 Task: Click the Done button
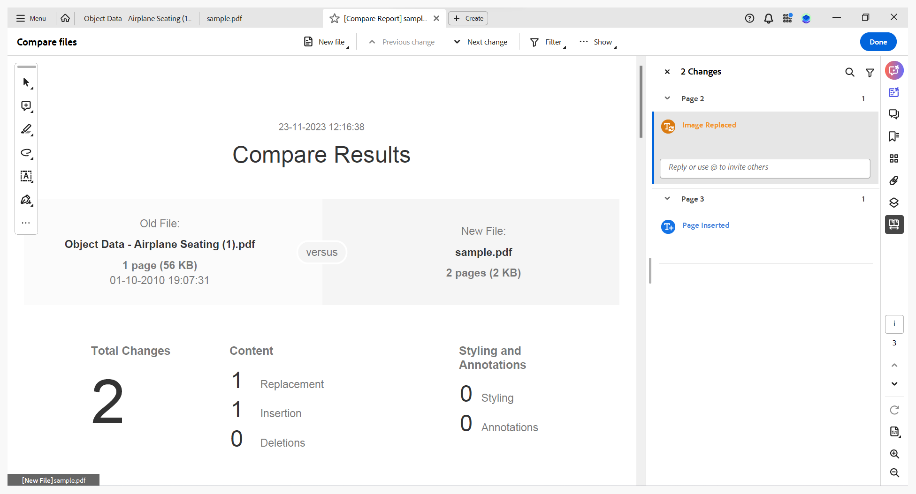[x=878, y=42]
